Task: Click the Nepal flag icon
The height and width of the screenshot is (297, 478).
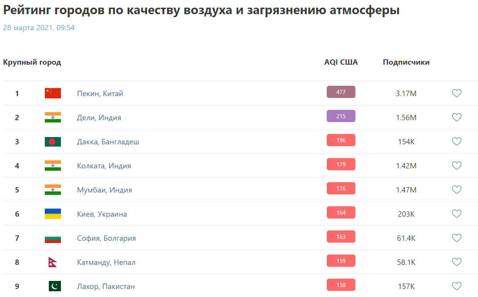Action: [x=52, y=262]
